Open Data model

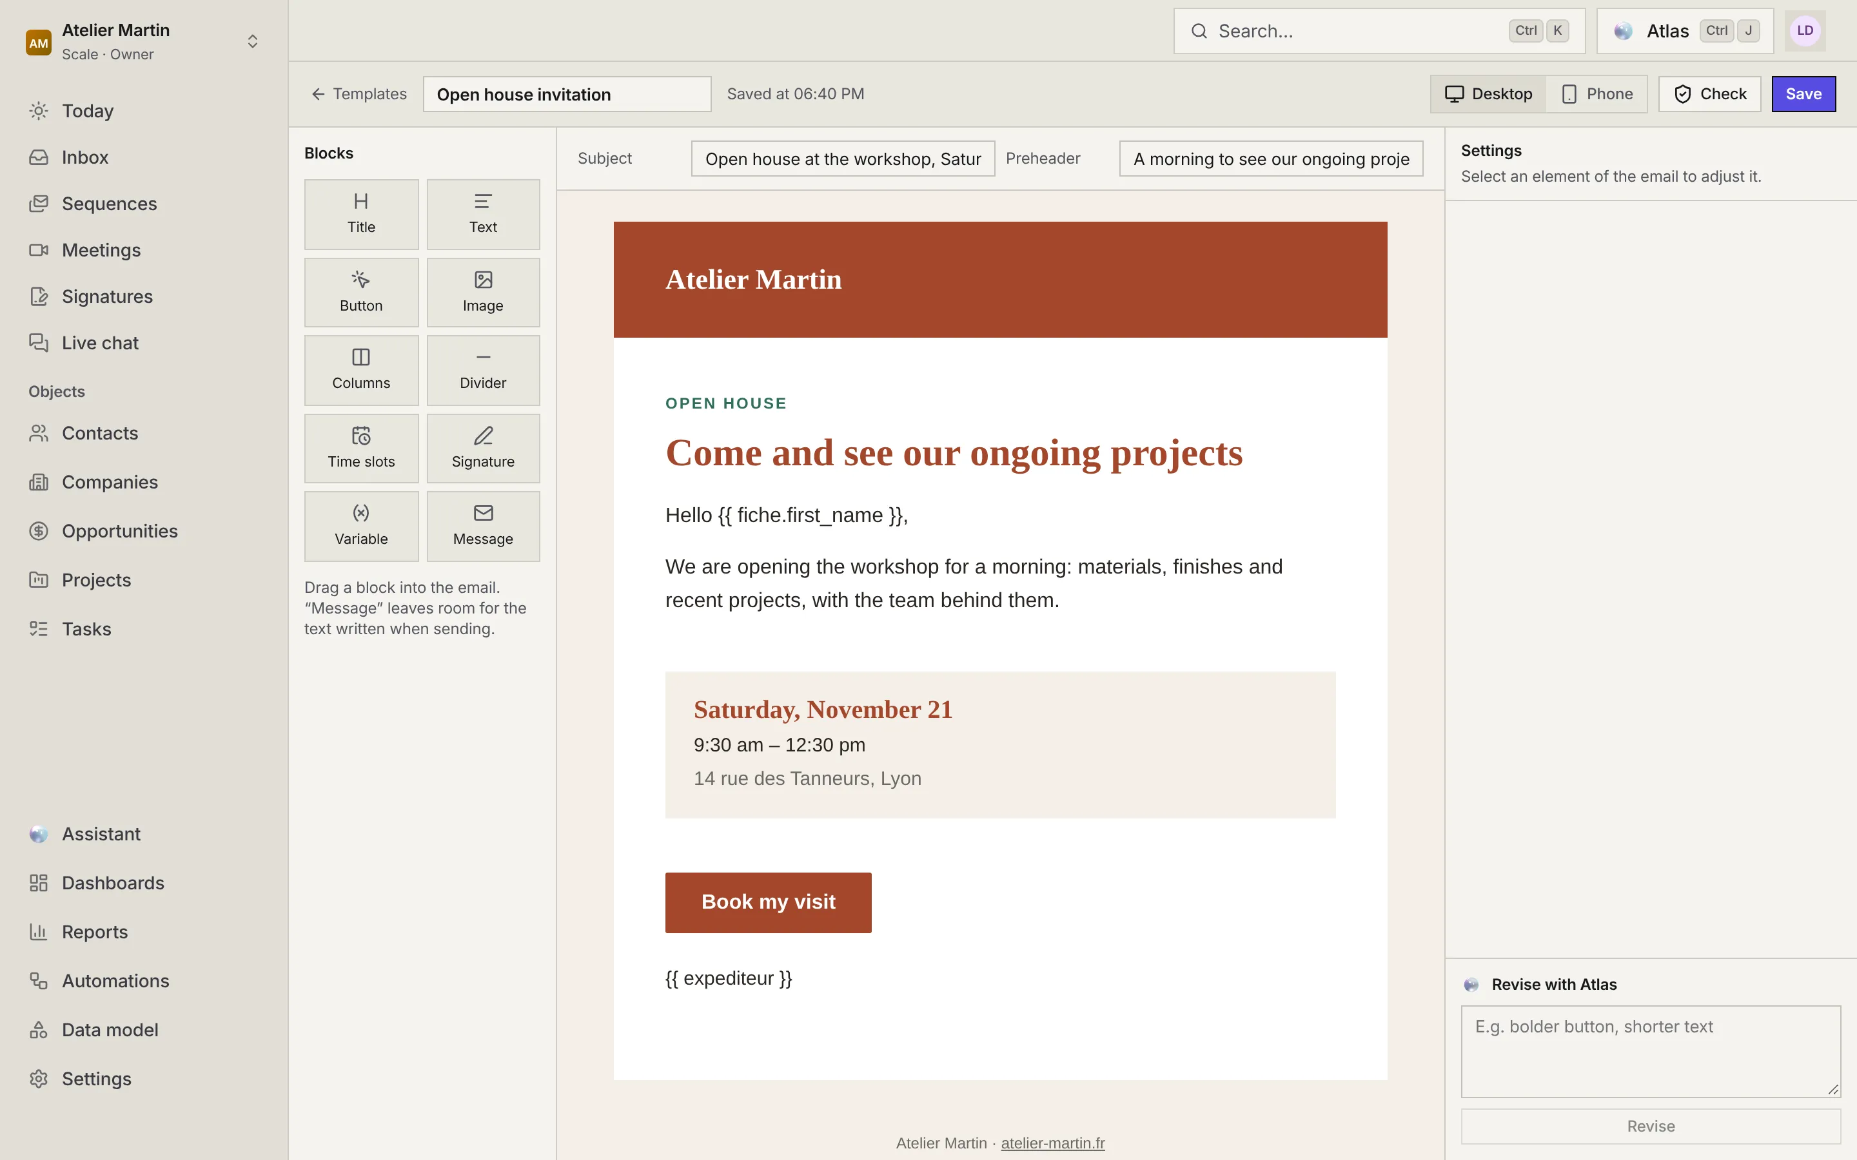click(x=144, y=1030)
